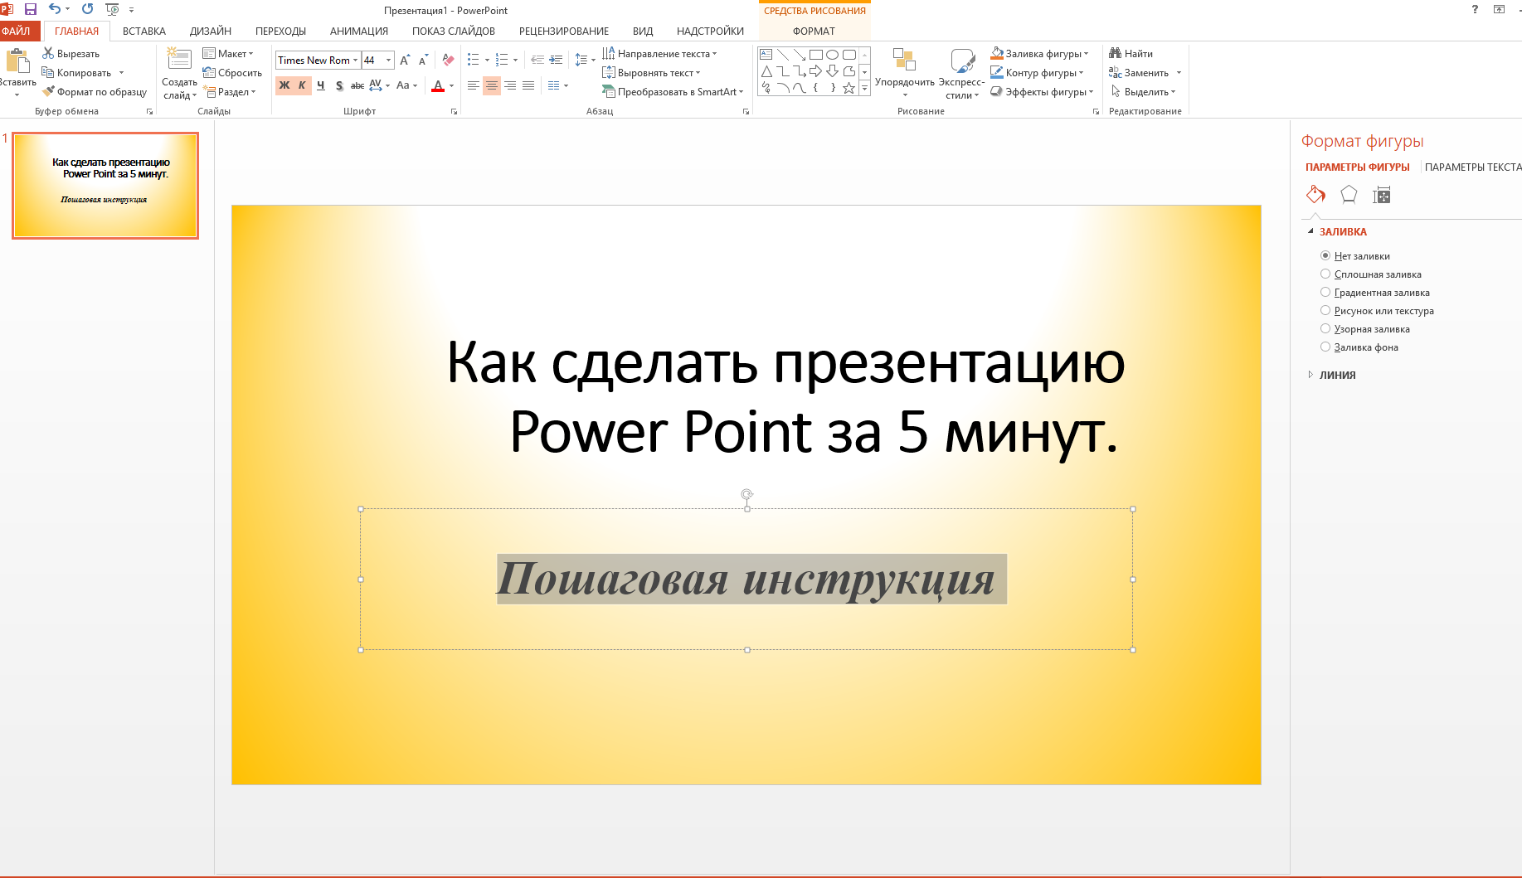This screenshot has width=1522, height=878.
Task: Center align text
Action: (x=492, y=85)
